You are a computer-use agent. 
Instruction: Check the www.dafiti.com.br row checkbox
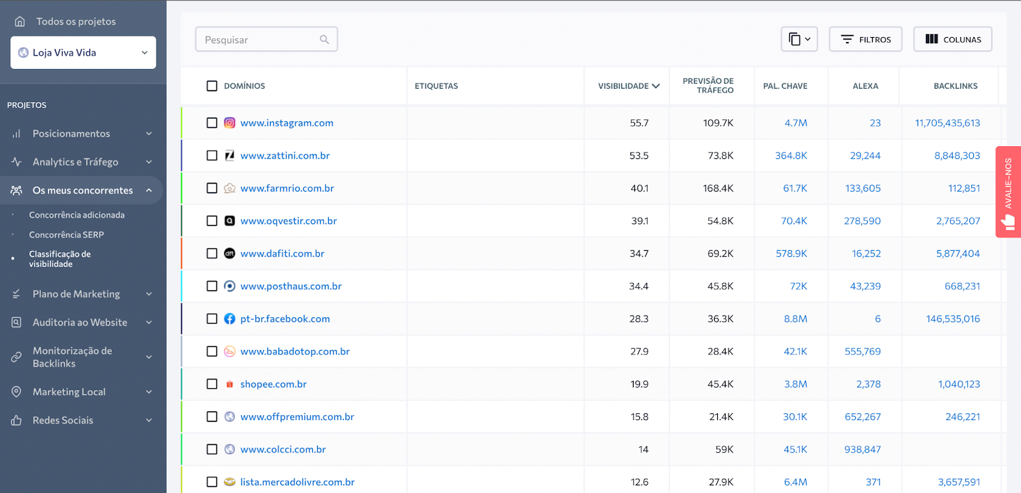coord(212,254)
